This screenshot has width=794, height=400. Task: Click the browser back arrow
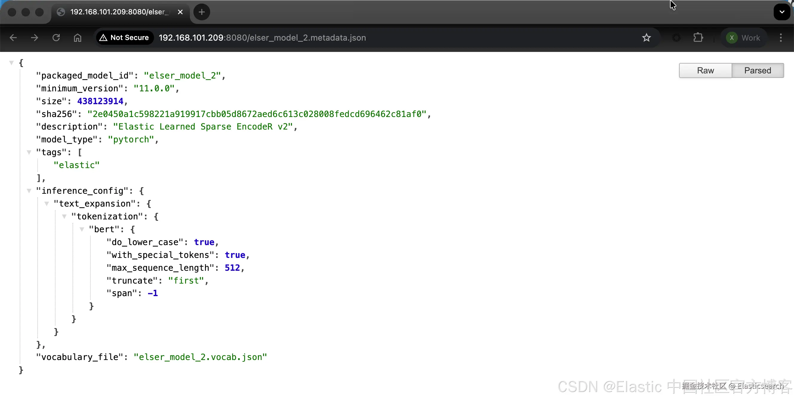[13, 38]
